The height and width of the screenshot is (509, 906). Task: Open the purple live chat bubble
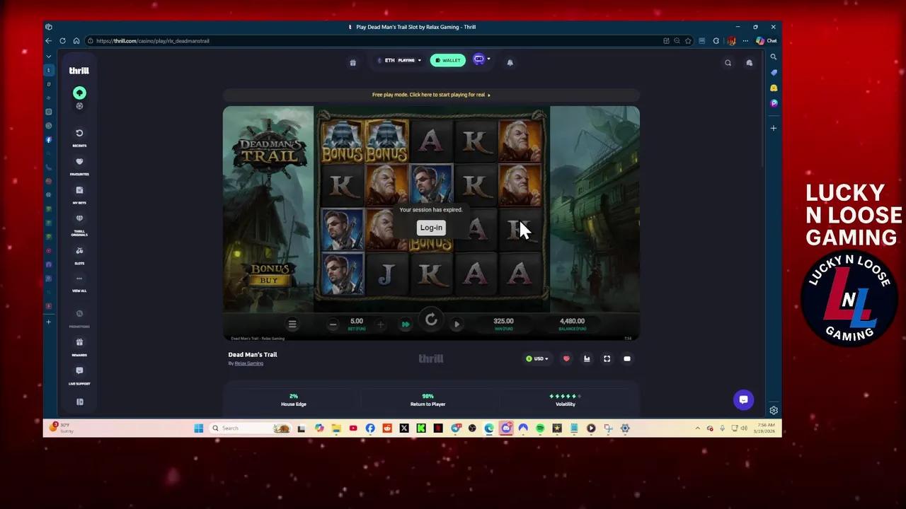pos(743,399)
